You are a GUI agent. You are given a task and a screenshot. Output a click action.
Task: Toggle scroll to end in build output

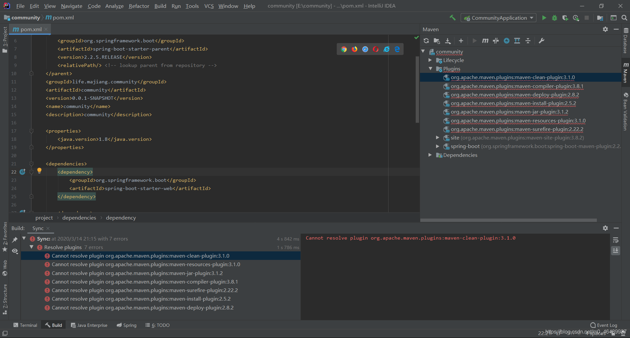[x=616, y=251]
